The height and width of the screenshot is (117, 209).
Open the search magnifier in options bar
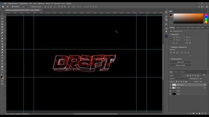(x=199, y=6)
